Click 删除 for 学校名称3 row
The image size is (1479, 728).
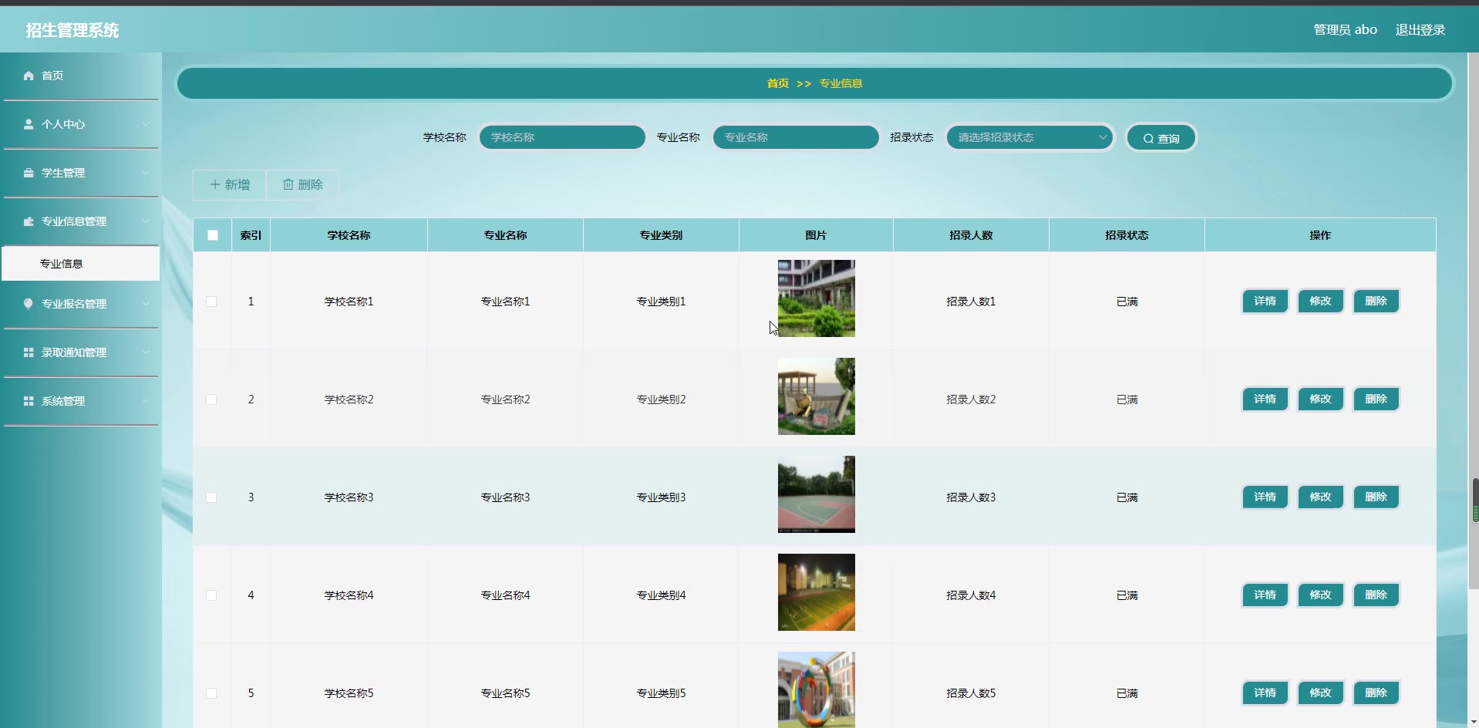pyautogui.click(x=1376, y=497)
